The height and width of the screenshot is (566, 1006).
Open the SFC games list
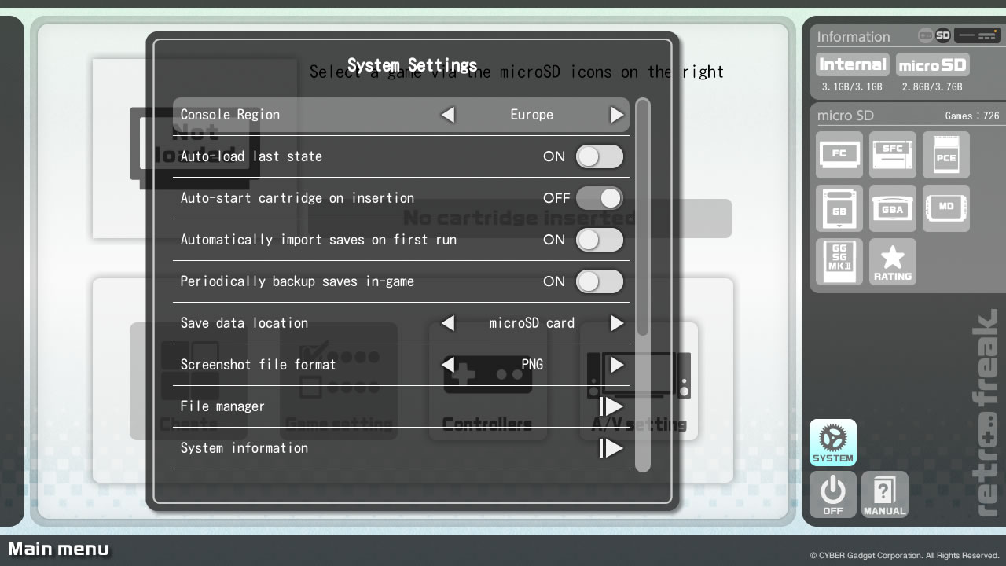[x=893, y=155]
